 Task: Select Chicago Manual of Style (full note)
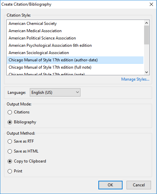point(75,67)
